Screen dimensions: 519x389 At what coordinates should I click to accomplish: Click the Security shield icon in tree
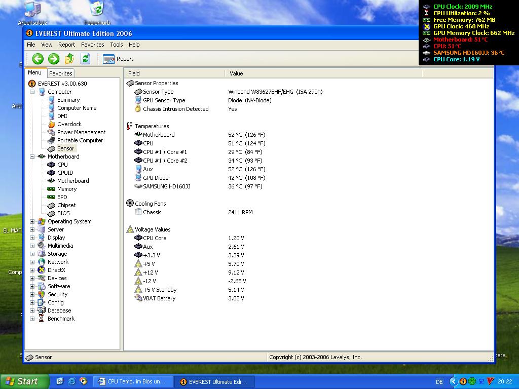pyautogui.click(x=42, y=294)
